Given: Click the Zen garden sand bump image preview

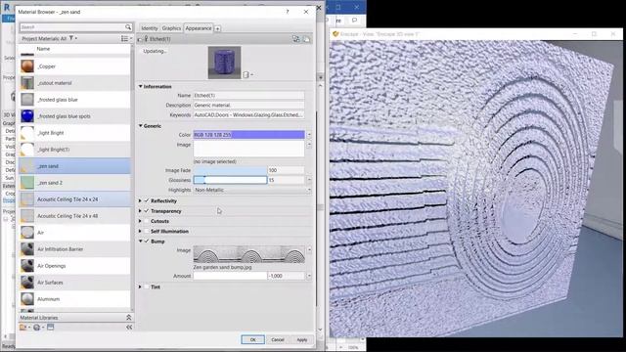Looking at the screenshot, I should (249, 254).
